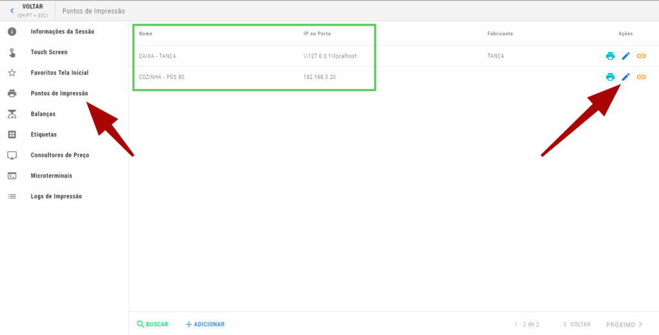Screen dimensions: 659x335
Task: Click ADICIONAR to add a printer
Action: (x=205, y=324)
